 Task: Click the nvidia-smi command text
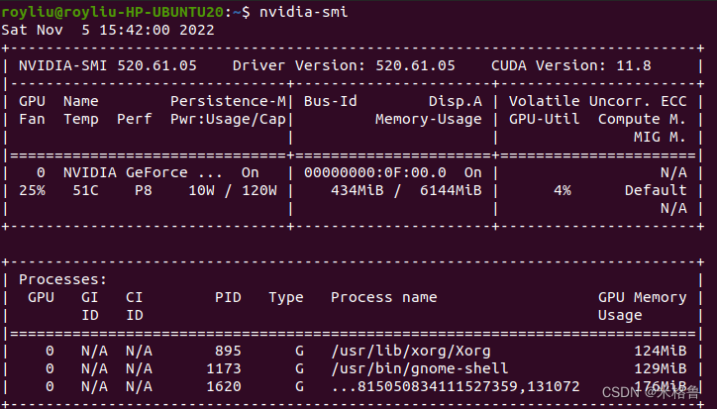304,12
